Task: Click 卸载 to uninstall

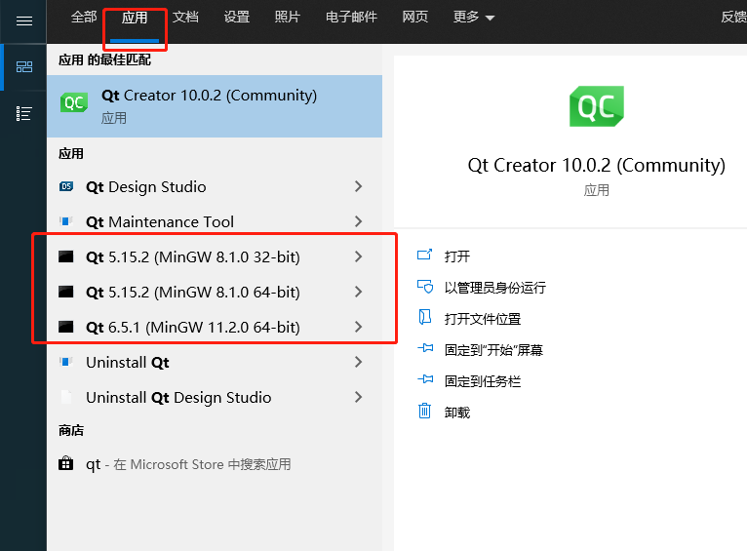Action: (x=456, y=413)
